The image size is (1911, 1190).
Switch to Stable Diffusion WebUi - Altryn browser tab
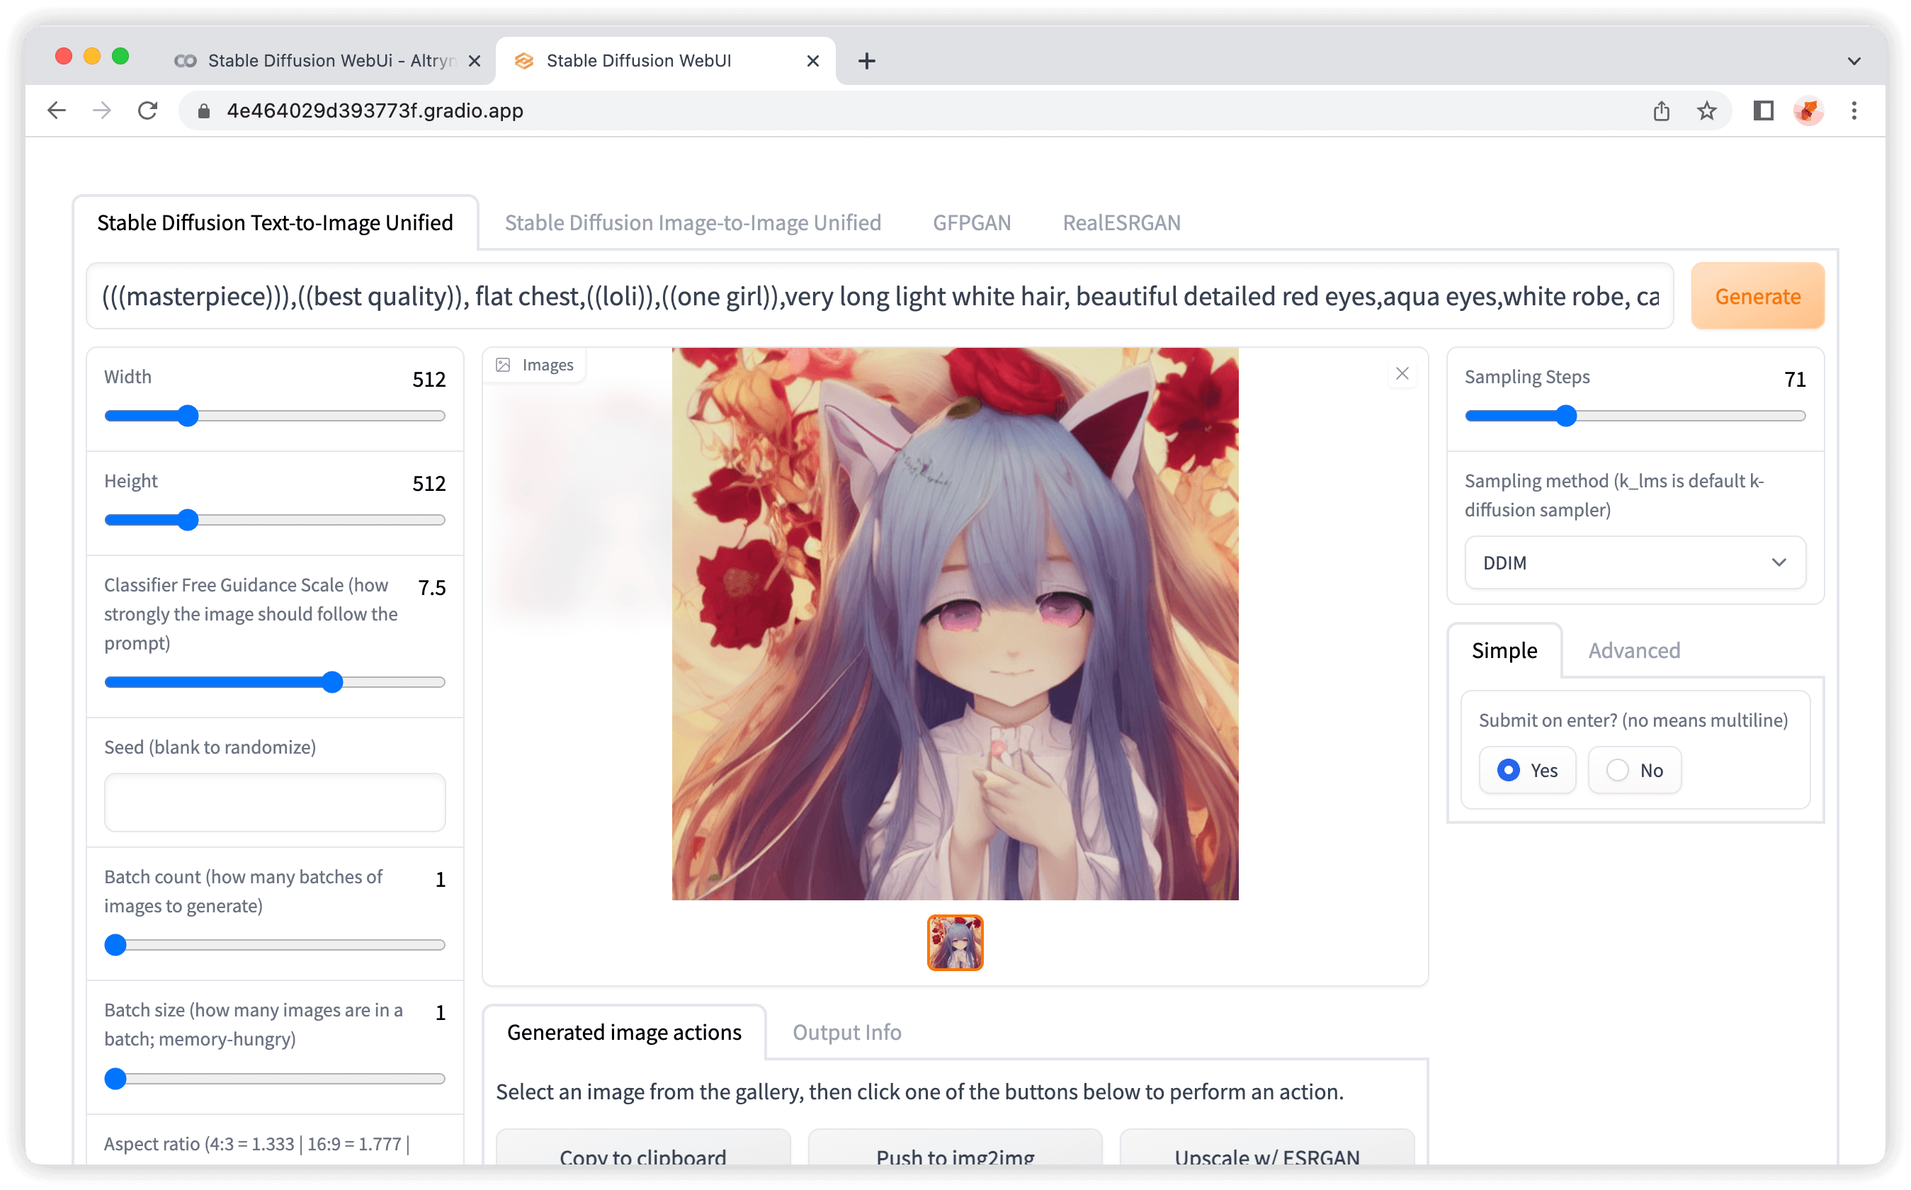click(327, 61)
